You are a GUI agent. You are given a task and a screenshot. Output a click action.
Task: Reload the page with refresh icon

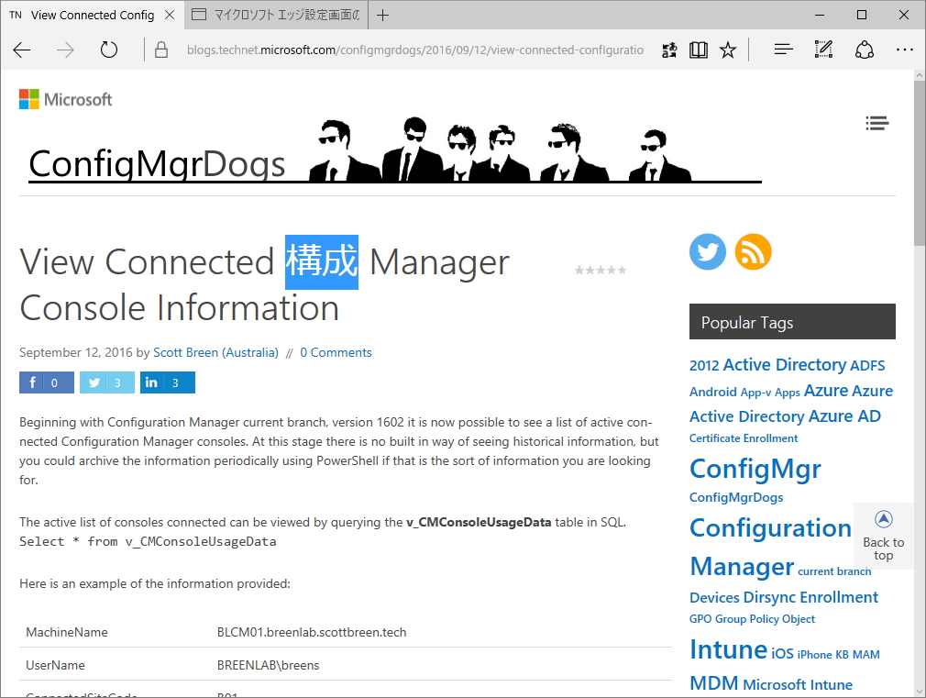click(x=109, y=50)
